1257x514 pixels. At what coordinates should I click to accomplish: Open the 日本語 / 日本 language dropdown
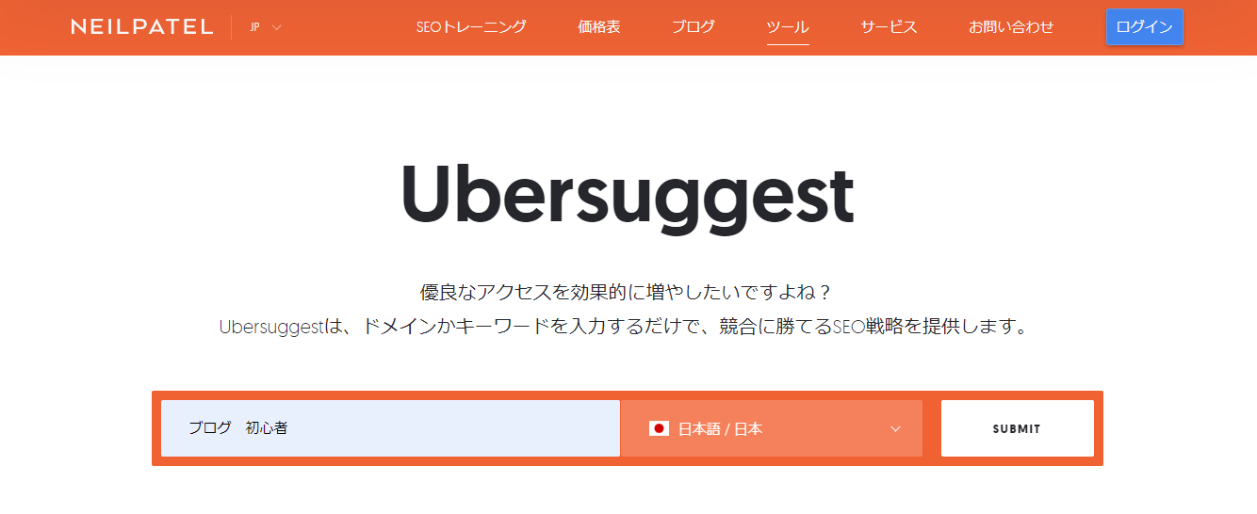coord(771,428)
